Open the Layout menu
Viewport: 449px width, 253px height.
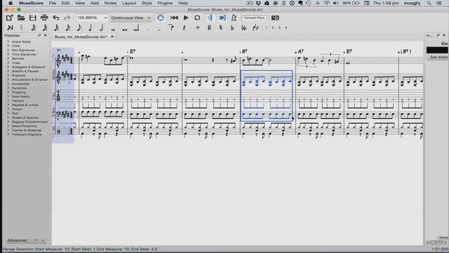[129, 3]
